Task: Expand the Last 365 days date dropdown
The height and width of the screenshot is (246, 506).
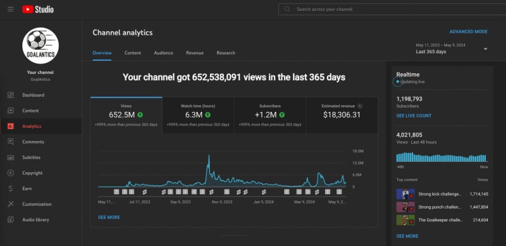Action: [452, 49]
